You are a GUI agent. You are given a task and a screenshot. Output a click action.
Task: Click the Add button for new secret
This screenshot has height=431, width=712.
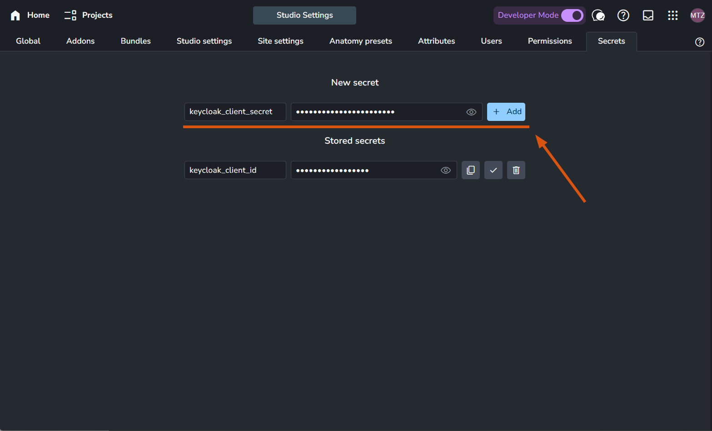click(x=506, y=112)
